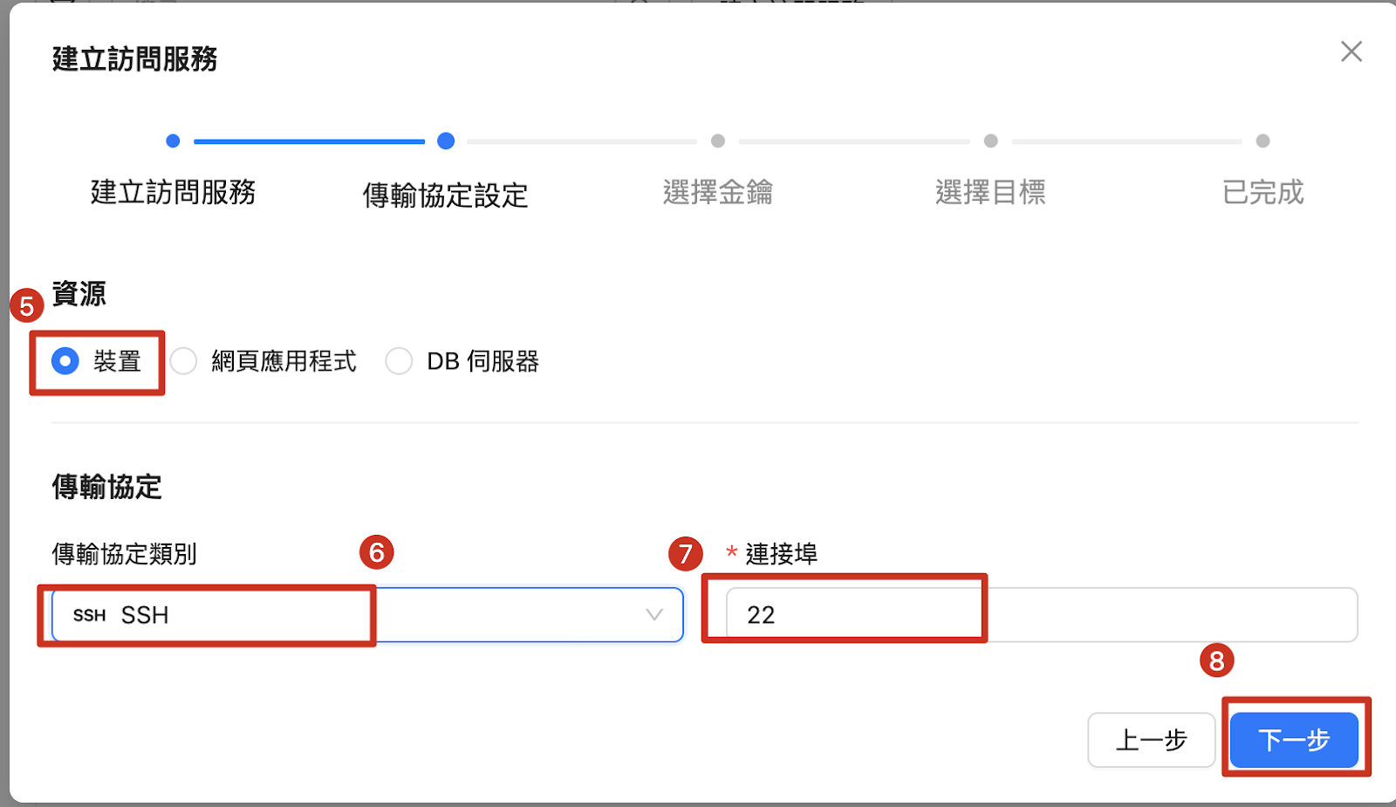Click the third step dot above 選擇金鑰
The height and width of the screenshot is (807, 1396).
(x=718, y=140)
